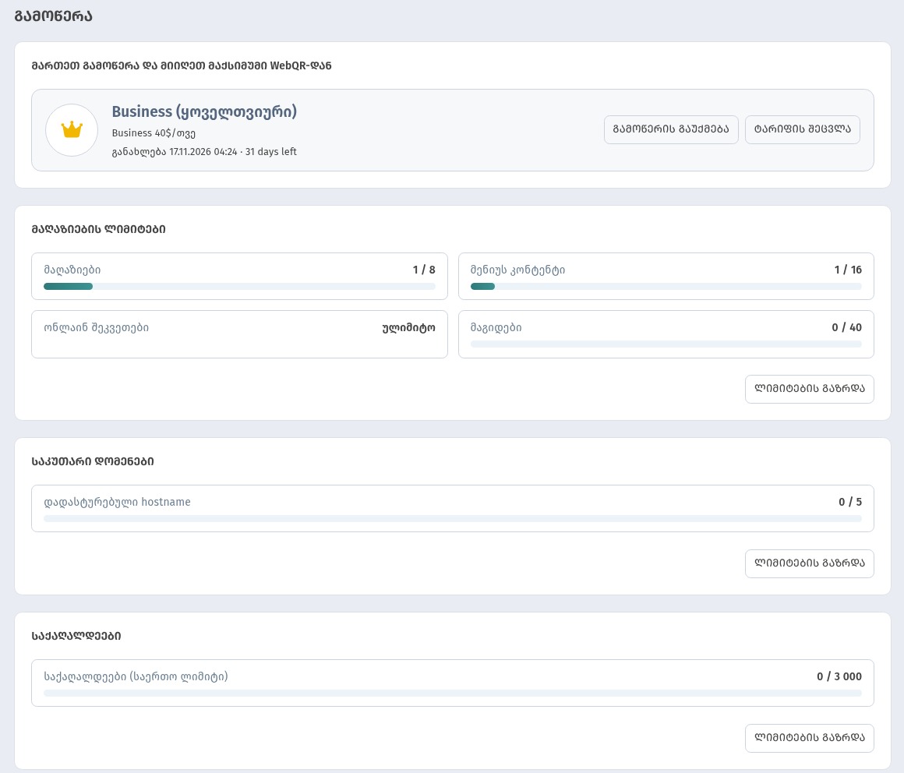Click the 'მართეთ გამოწერა და მიიღეთ მაქსიმუმი' heading
The image size is (904, 773).
click(x=182, y=65)
